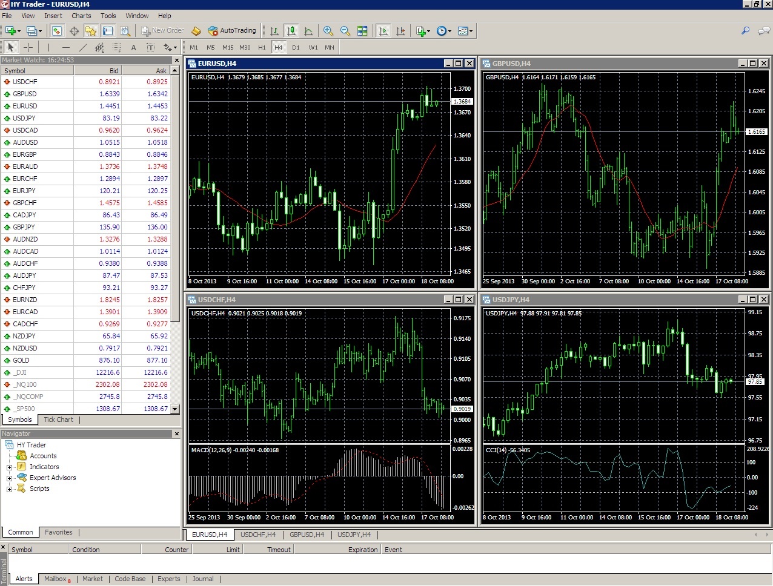Viewport: 773px width, 586px height.
Task: Open the Charts menu
Action: coord(81,16)
